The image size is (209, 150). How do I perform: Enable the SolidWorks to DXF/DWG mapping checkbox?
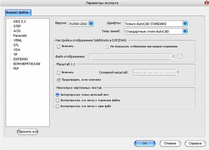click(59, 46)
